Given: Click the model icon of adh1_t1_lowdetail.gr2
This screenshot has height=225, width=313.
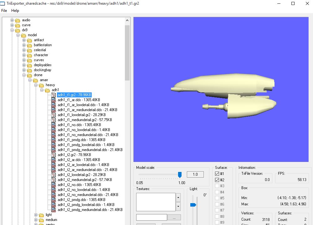Looking at the screenshot, I should 54,115.
